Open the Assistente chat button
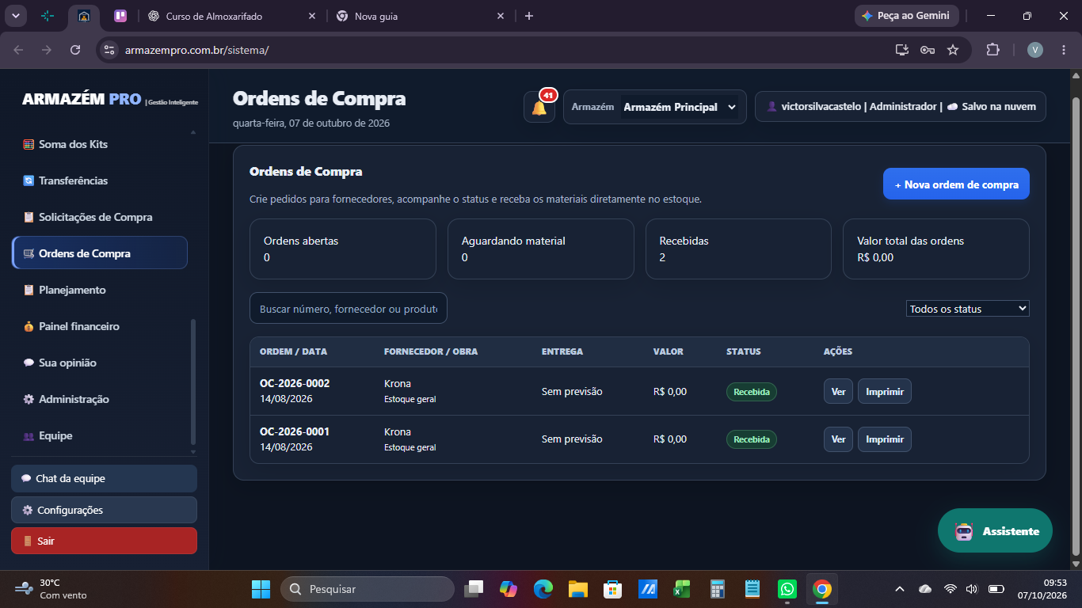 coord(995,530)
